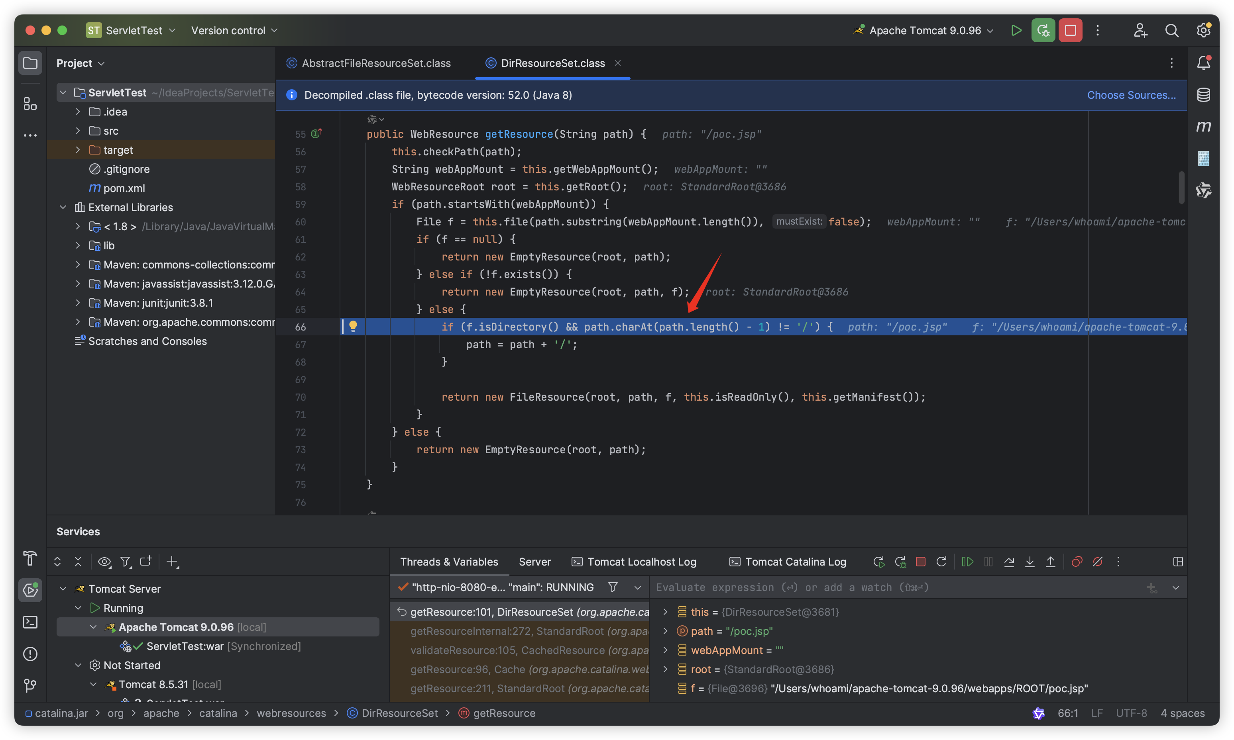Click the LF line separator widget
The image size is (1234, 740).
coord(1096,713)
